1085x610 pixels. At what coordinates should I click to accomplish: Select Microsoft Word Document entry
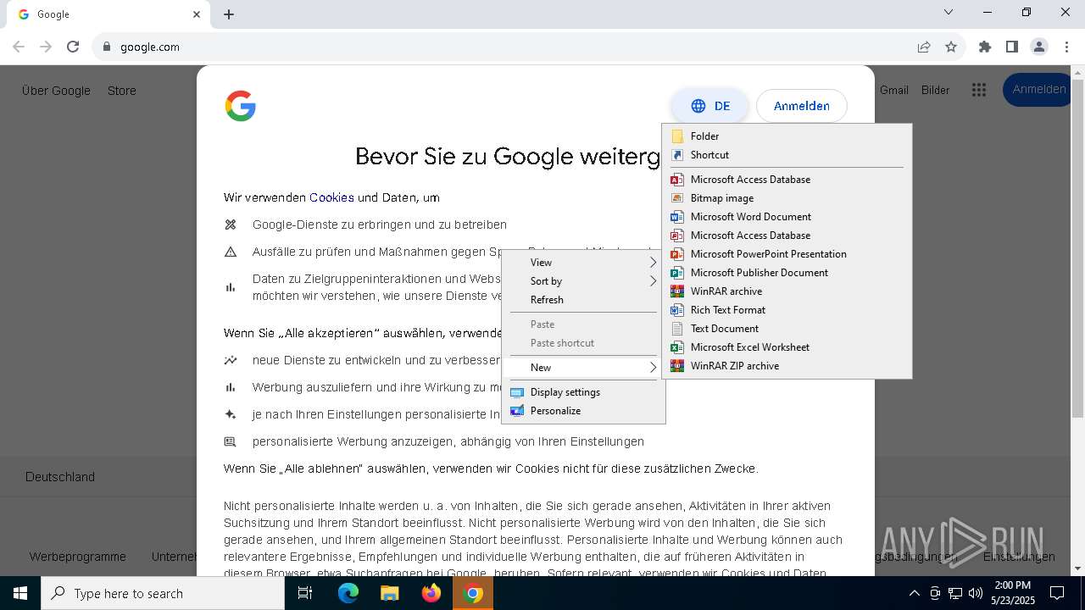(x=787, y=217)
